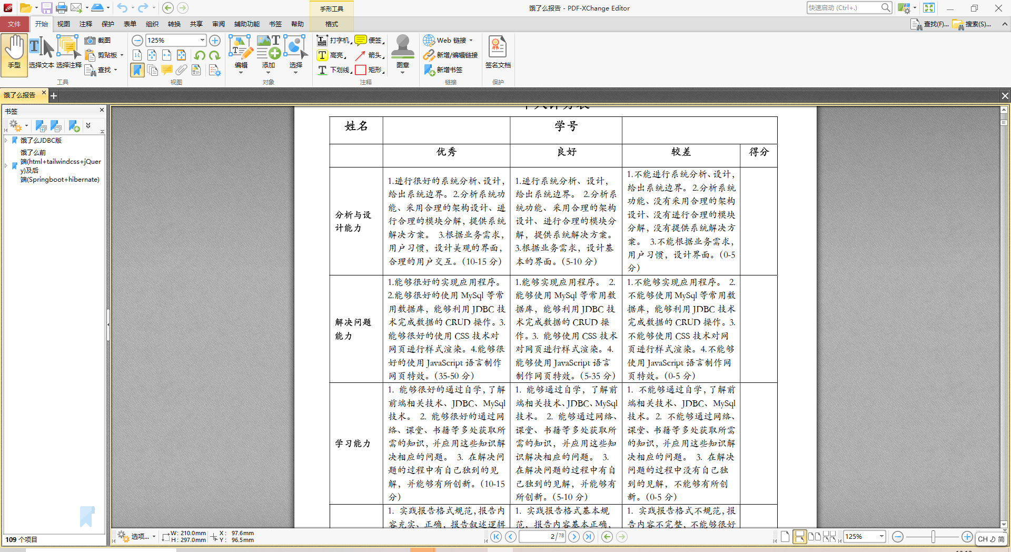1011x552 pixels.
Task: Choose the Highlight (高亮) text tool
Action: point(332,55)
